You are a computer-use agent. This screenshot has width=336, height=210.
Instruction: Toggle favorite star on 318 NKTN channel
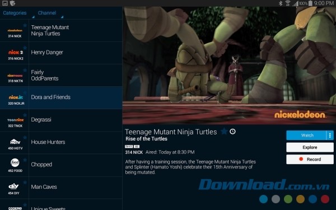pyautogui.click(x=25, y=70)
